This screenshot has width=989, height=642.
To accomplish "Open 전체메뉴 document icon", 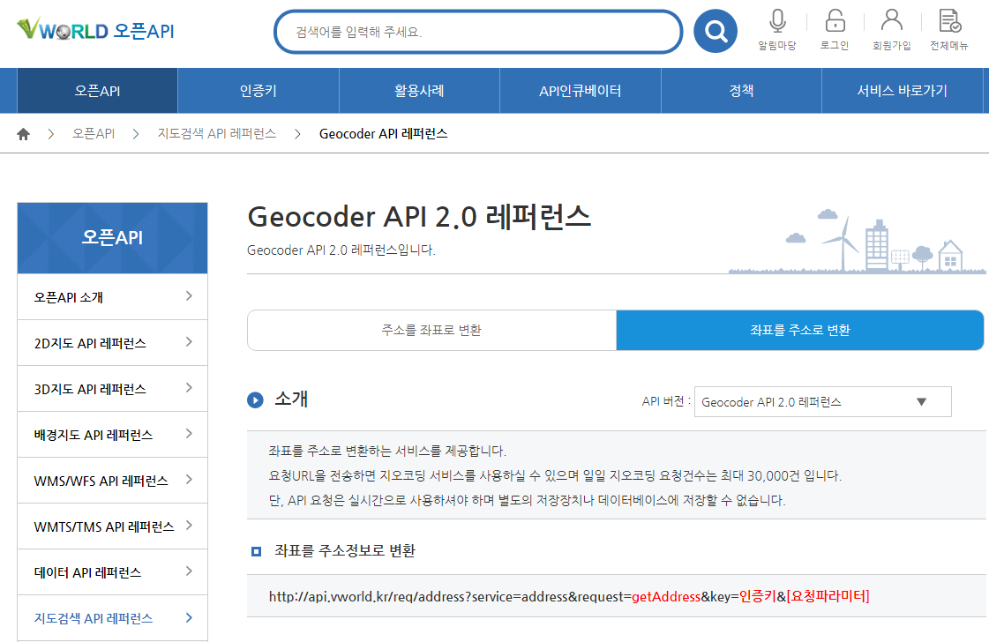I will (x=949, y=20).
